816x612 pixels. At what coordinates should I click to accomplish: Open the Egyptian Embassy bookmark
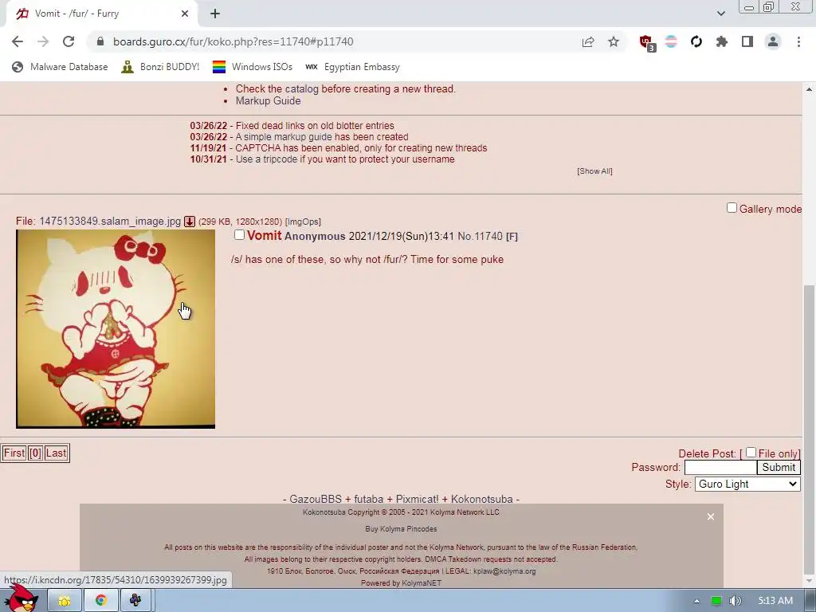pyautogui.click(x=352, y=67)
